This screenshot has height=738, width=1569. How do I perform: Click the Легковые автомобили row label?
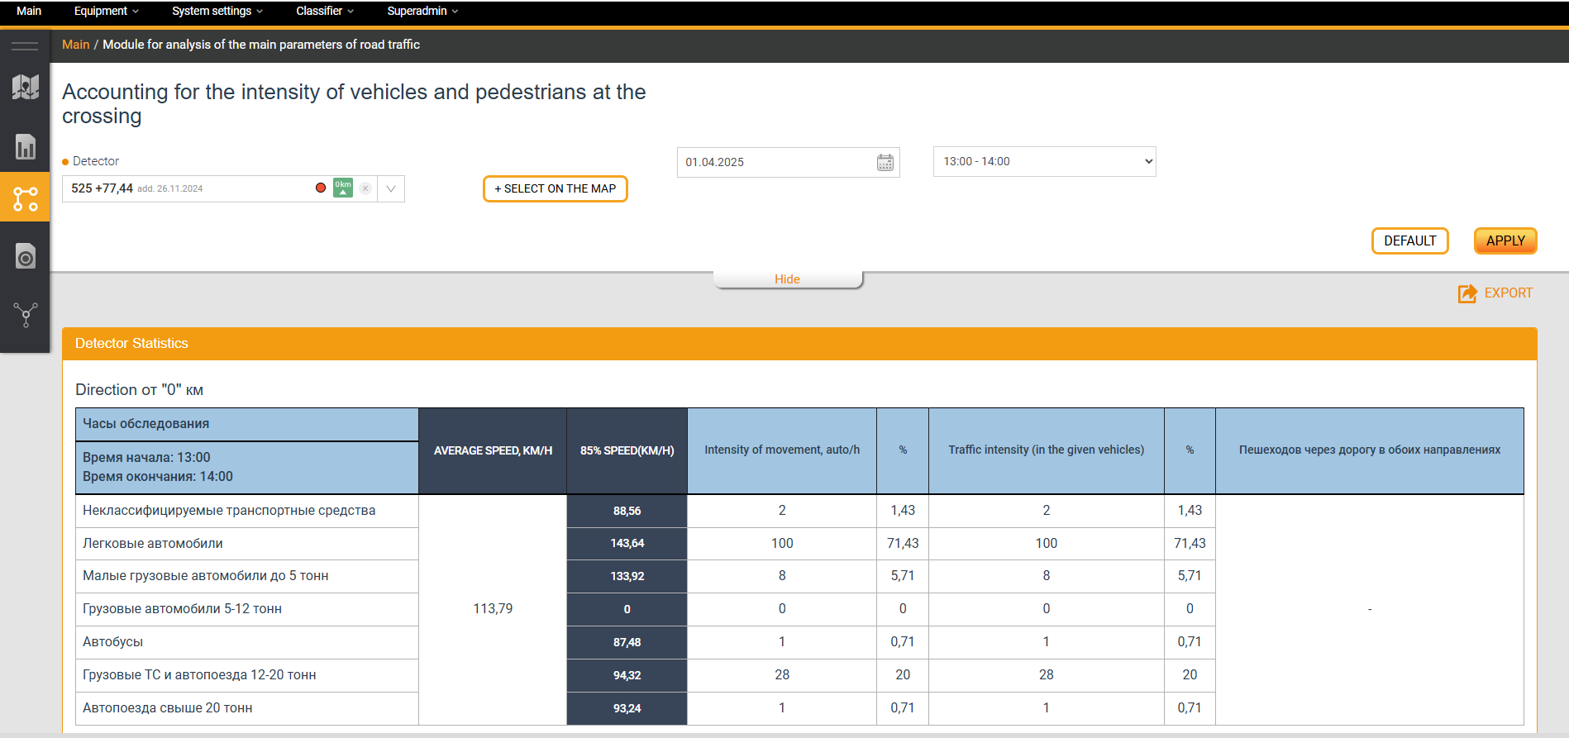point(153,544)
